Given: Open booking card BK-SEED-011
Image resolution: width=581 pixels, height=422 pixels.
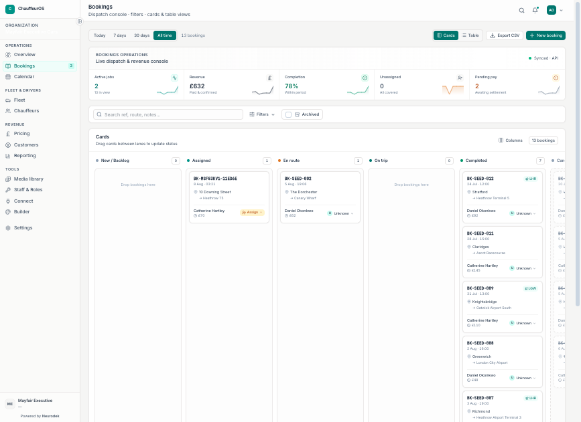Looking at the screenshot, I should 503,252.
